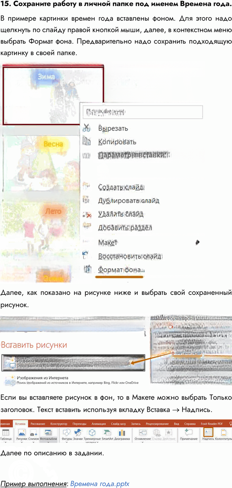This screenshot has width=232, height=488.
Task: Choose Добавить раздел in context menu
Action: (x=125, y=227)
